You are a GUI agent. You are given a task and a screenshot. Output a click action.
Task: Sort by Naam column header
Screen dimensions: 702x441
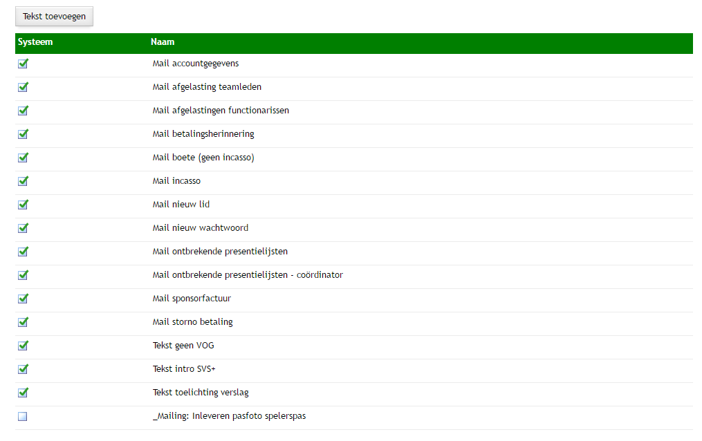point(163,42)
